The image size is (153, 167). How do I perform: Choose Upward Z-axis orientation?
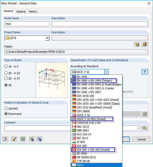[x=11, y=108]
